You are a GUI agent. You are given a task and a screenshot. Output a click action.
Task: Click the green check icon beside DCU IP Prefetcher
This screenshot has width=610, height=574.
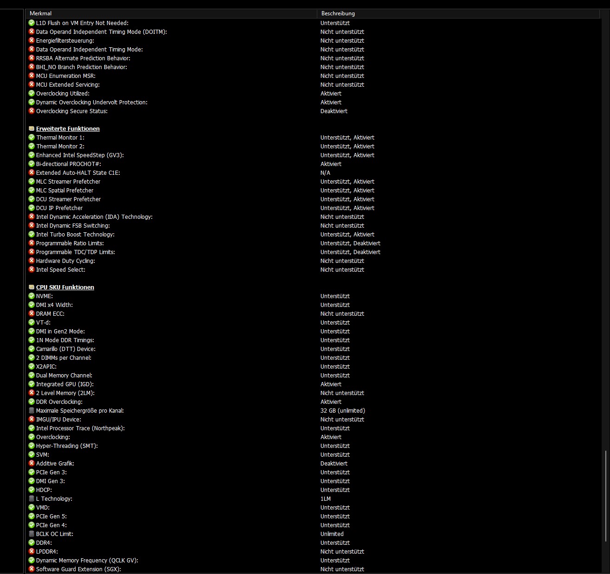point(32,208)
